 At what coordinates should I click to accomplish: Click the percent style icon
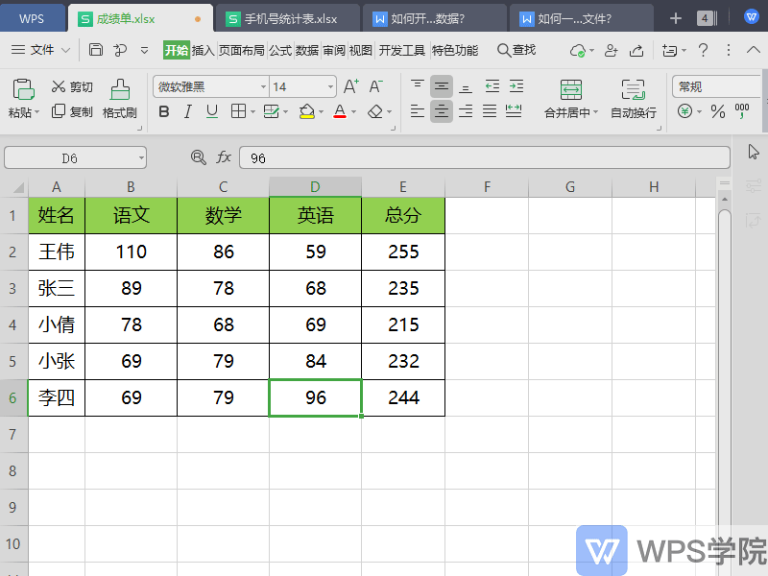(x=718, y=111)
